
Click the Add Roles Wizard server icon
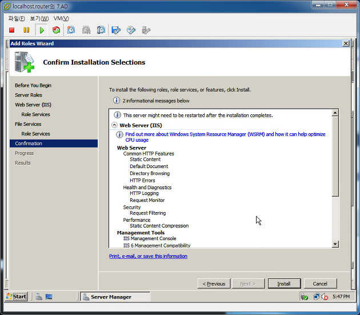[x=25, y=62]
